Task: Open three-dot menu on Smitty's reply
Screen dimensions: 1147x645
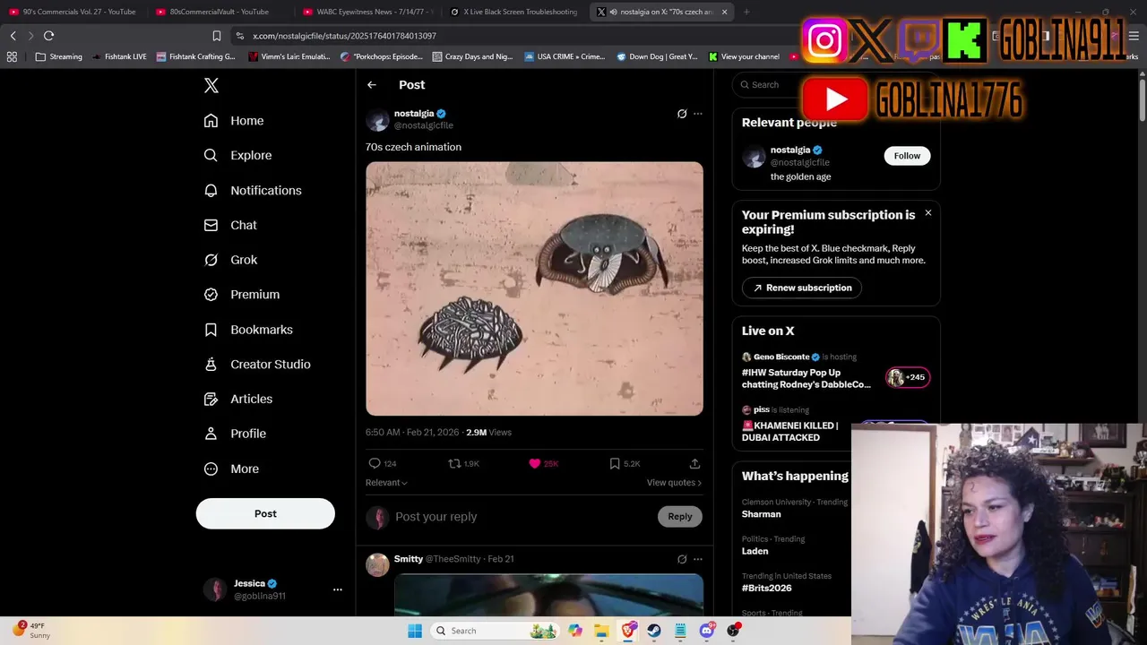Action: (x=698, y=559)
